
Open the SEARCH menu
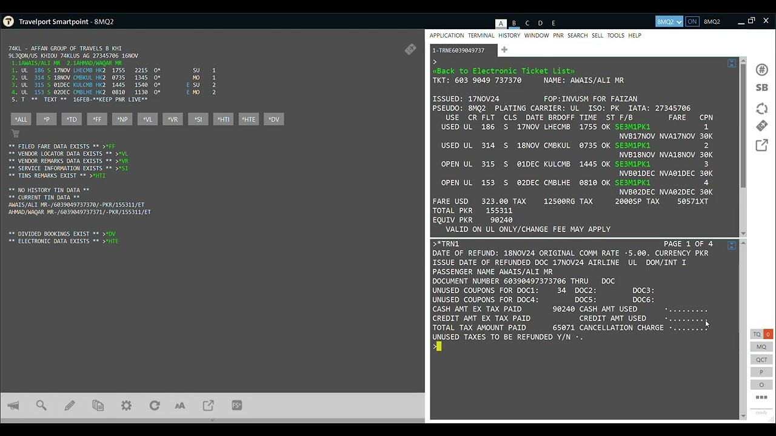coord(578,36)
